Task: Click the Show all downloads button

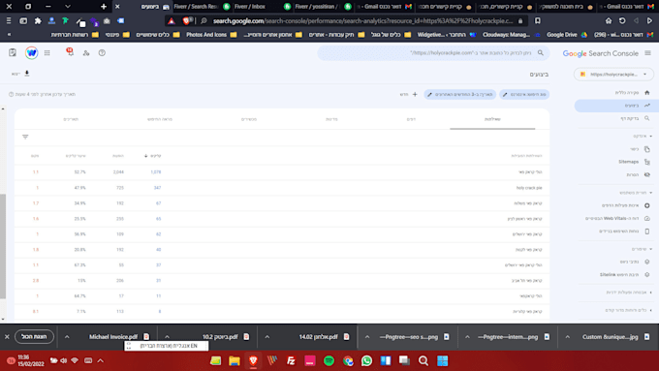Action: pos(35,337)
